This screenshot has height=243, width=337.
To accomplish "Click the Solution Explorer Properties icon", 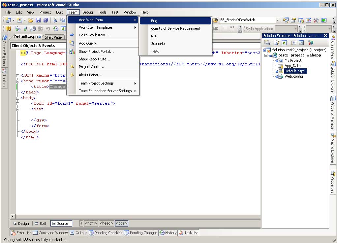I will (x=267, y=42).
